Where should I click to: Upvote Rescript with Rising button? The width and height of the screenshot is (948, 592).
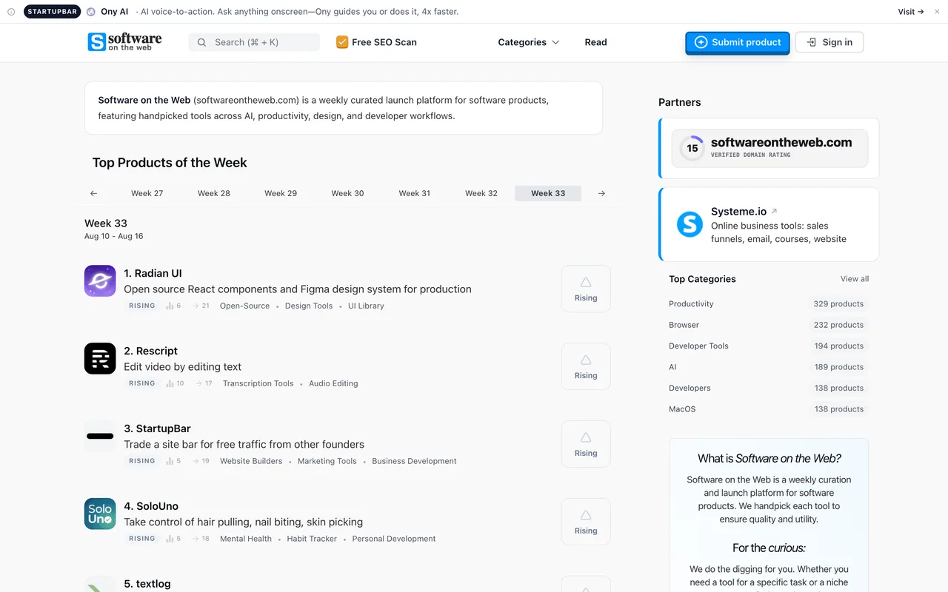[586, 367]
